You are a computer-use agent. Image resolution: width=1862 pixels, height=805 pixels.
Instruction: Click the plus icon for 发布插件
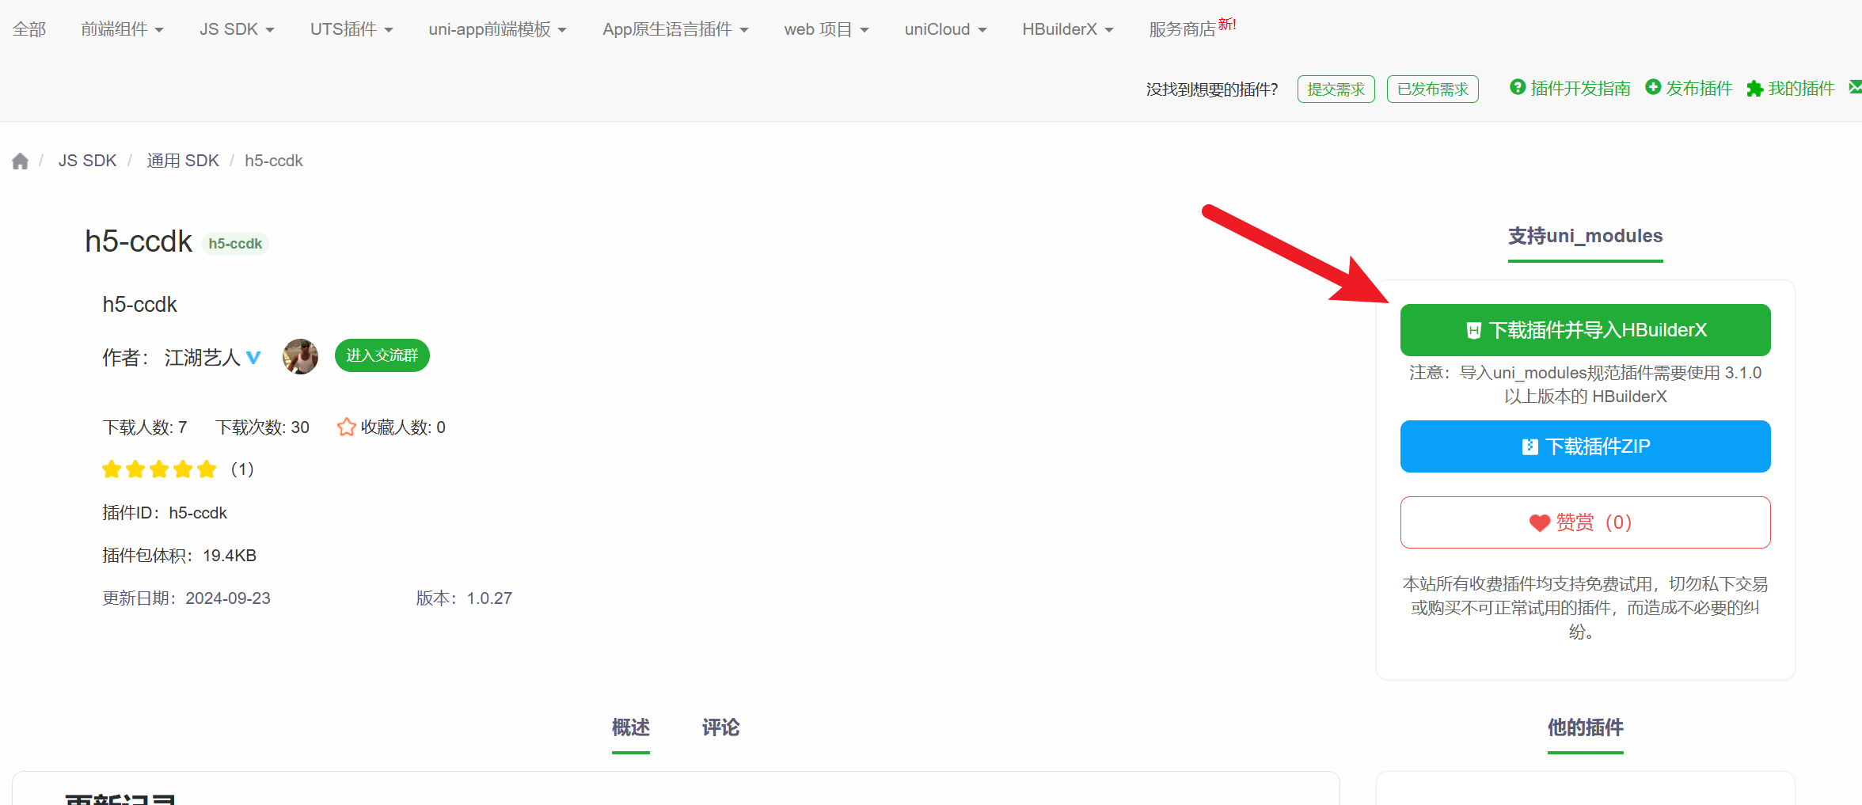(1653, 88)
